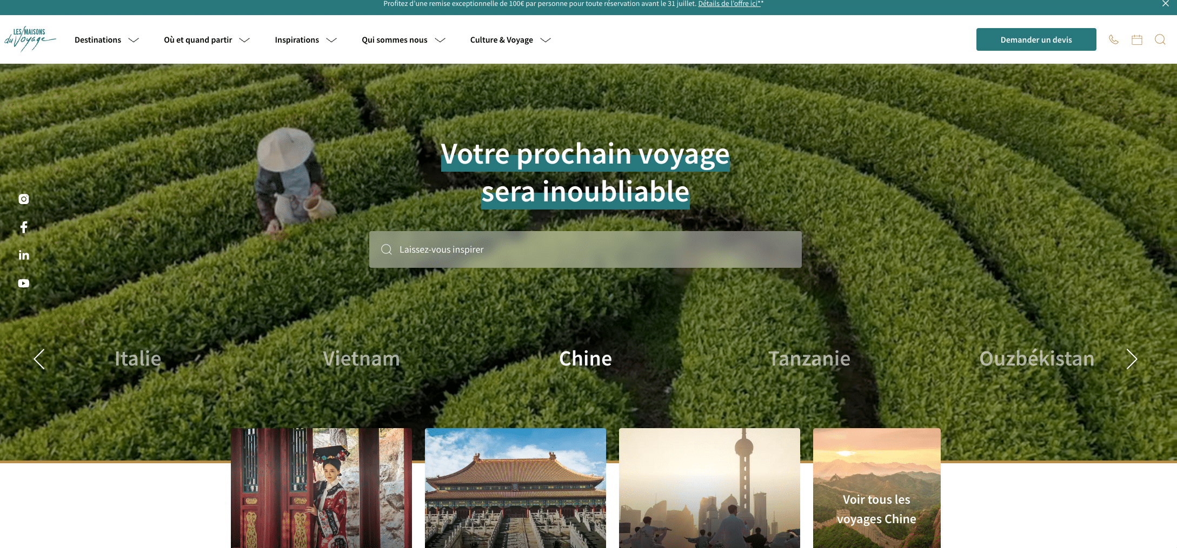Open the YouTube channel icon
The width and height of the screenshot is (1177, 548).
24,283
